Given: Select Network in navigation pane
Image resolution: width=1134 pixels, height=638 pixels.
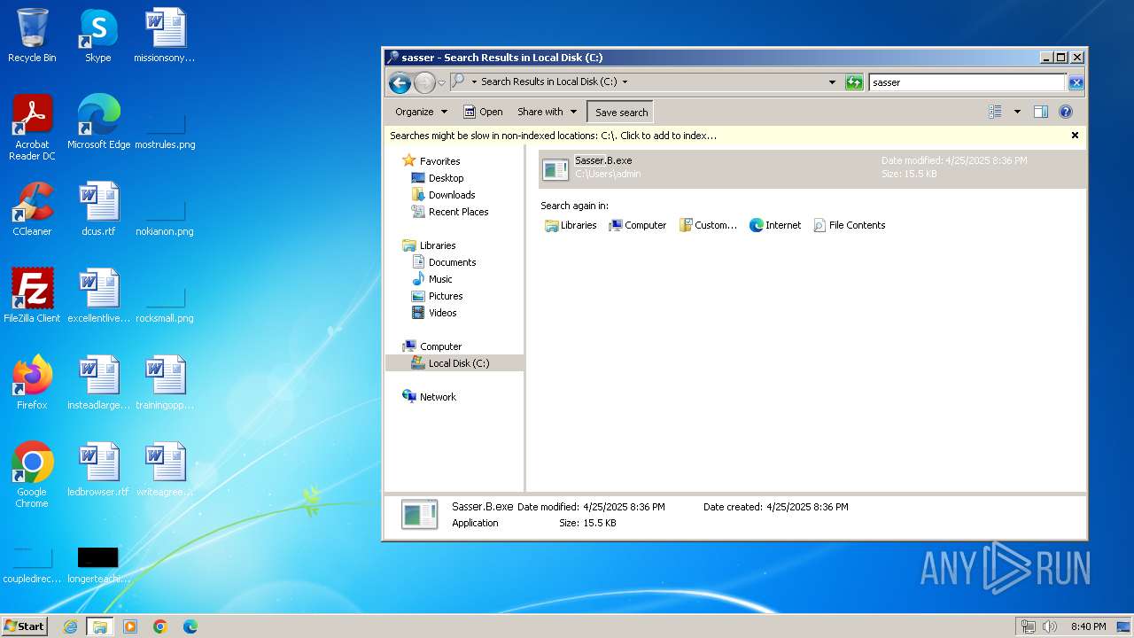Looking at the screenshot, I should 429,397.
